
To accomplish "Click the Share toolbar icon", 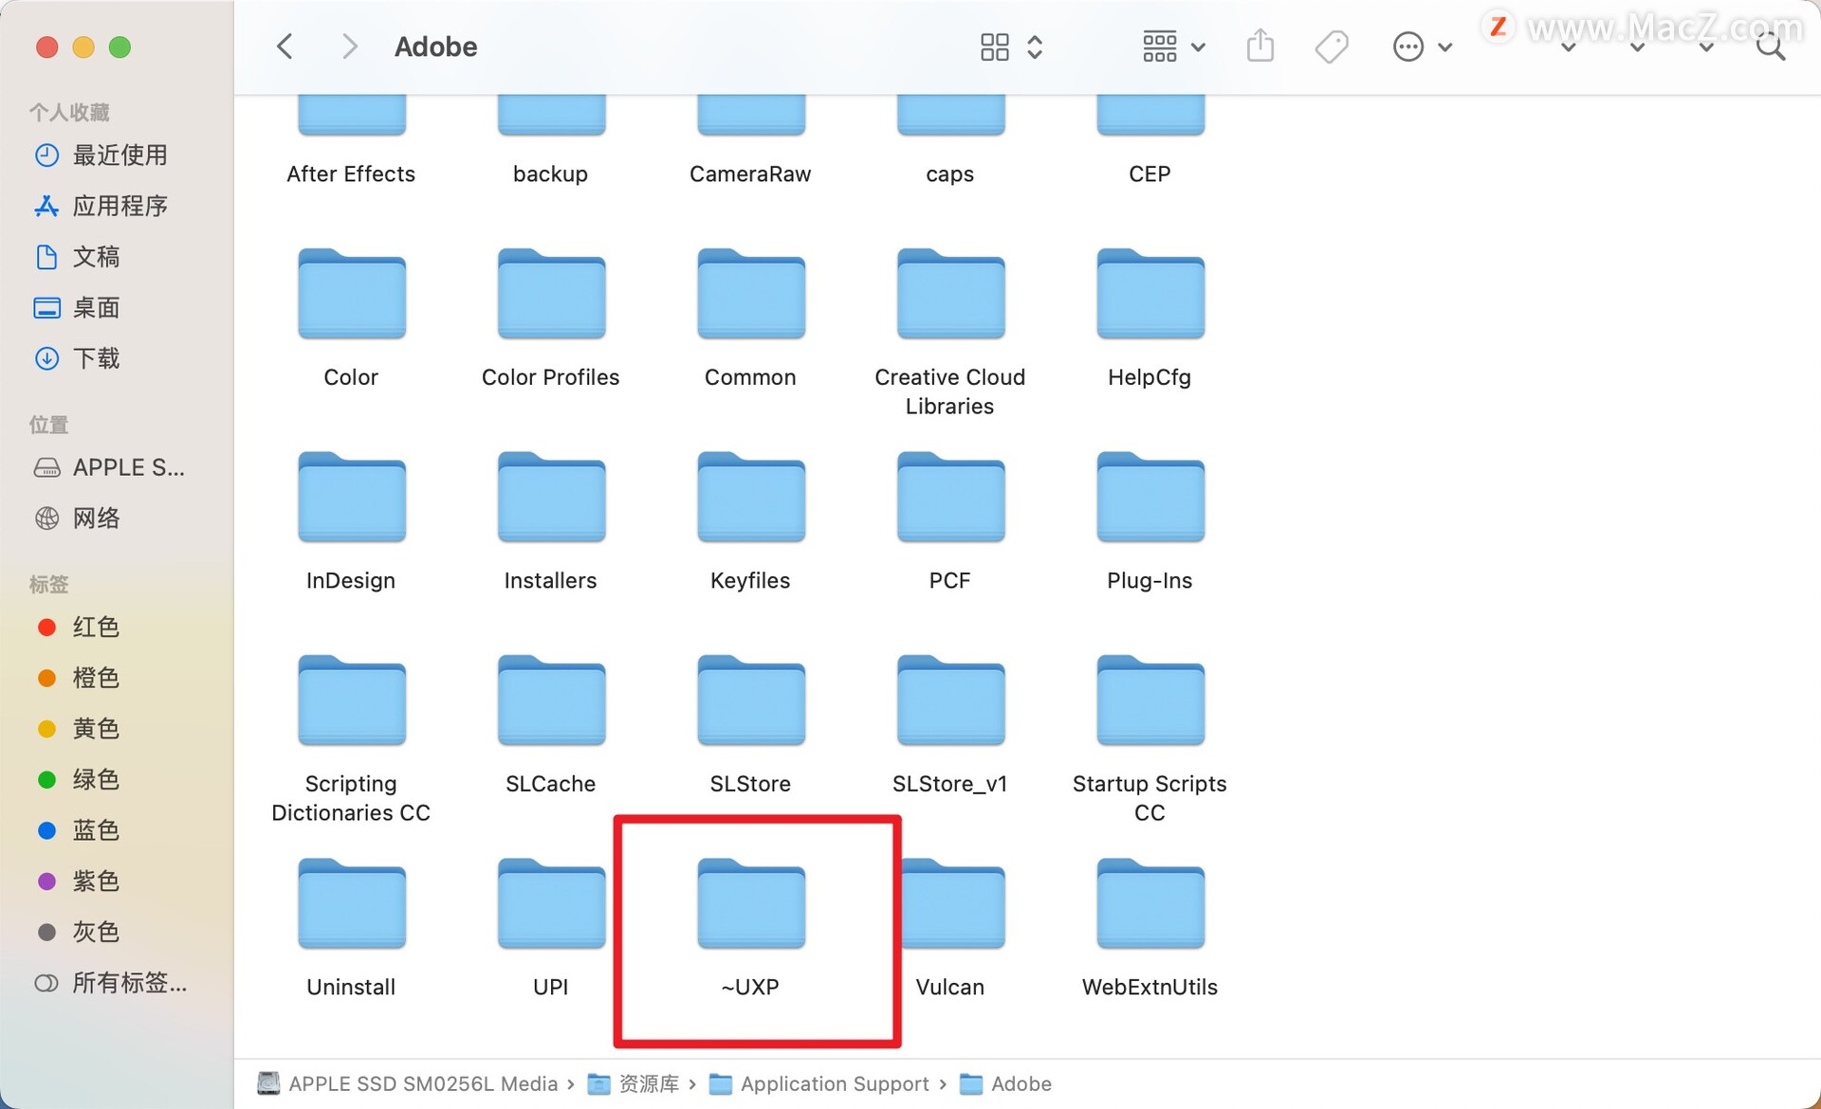I will (x=1260, y=45).
